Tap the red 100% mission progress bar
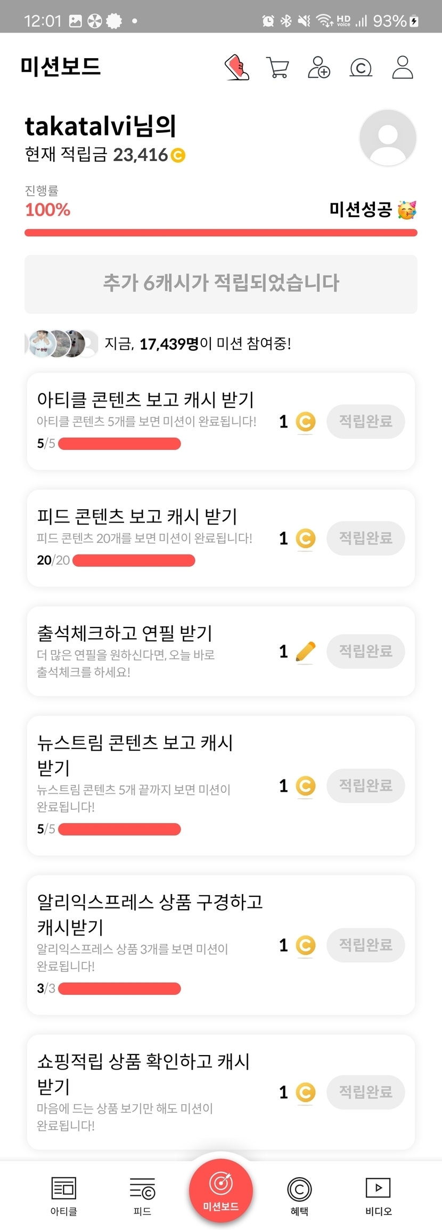 coord(220,232)
